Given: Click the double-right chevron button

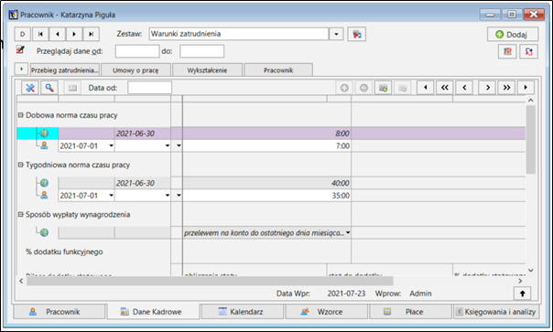Looking at the screenshot, I should (x=506, y=88).
